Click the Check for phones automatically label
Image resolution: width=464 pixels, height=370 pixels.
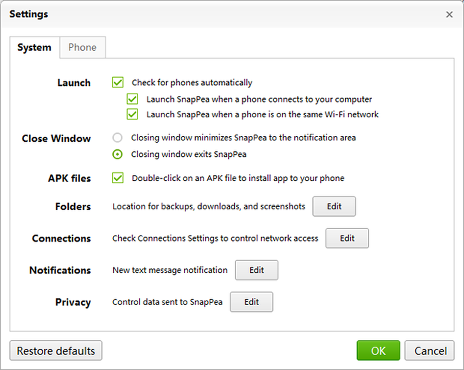point(192,83)
